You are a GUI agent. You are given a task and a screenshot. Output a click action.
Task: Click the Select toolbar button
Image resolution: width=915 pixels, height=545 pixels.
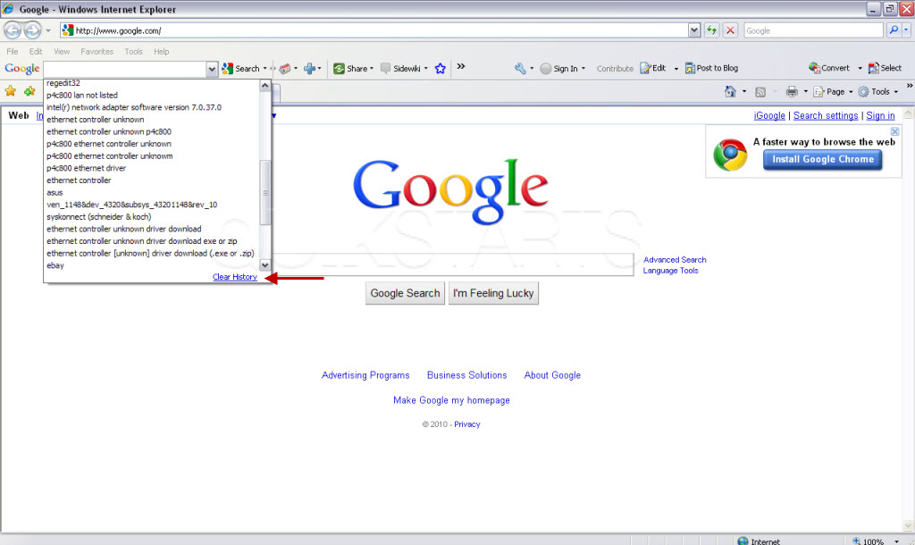tap(885, 68)
